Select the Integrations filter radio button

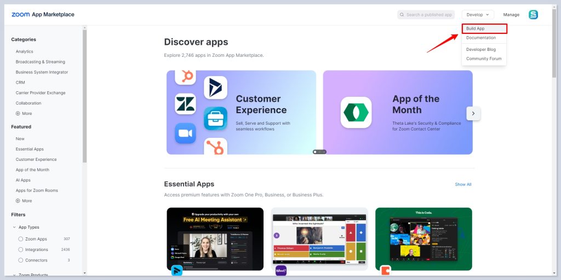point(21,249)
